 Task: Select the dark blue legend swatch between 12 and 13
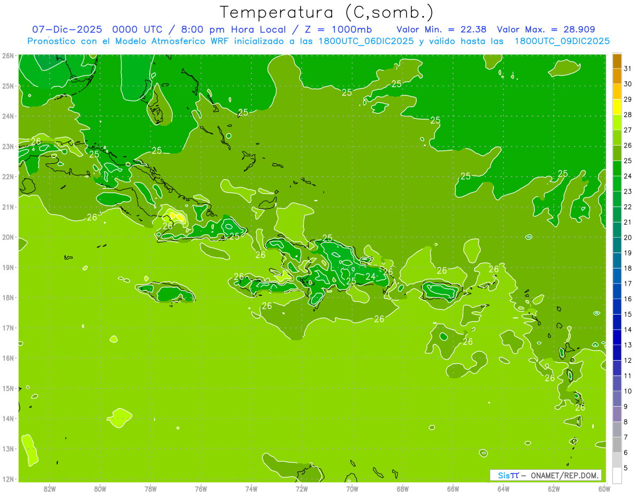[617, 353]
